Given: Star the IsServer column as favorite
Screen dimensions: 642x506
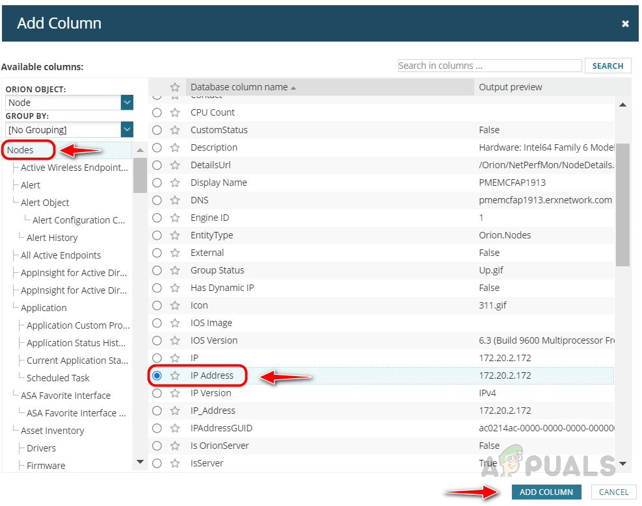Looking at the screenshot, I should click(175, 464).
